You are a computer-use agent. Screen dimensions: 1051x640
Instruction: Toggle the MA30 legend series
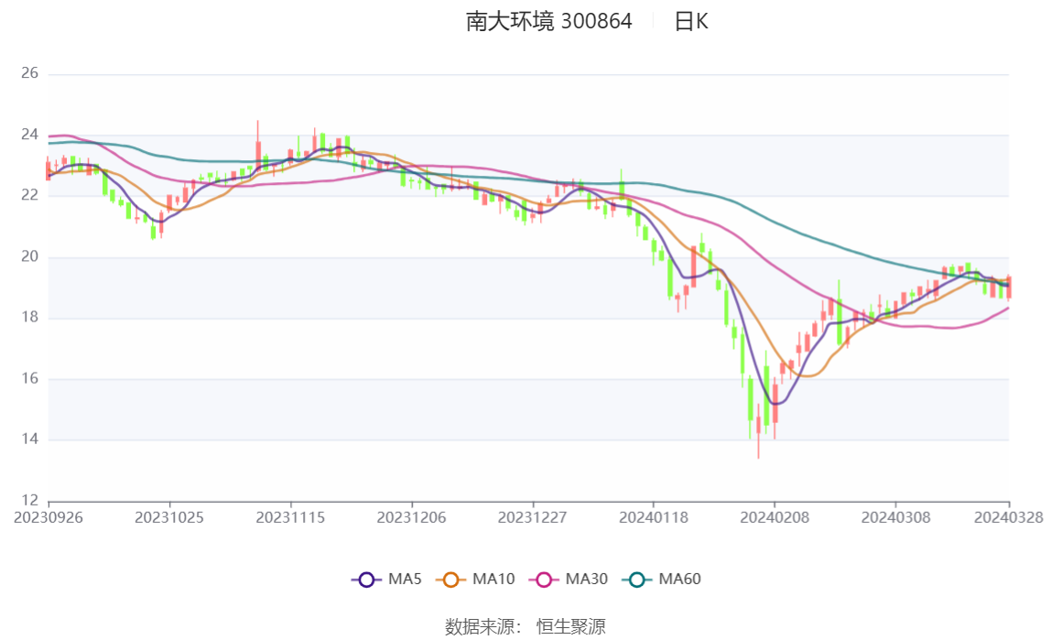point(569,579)
